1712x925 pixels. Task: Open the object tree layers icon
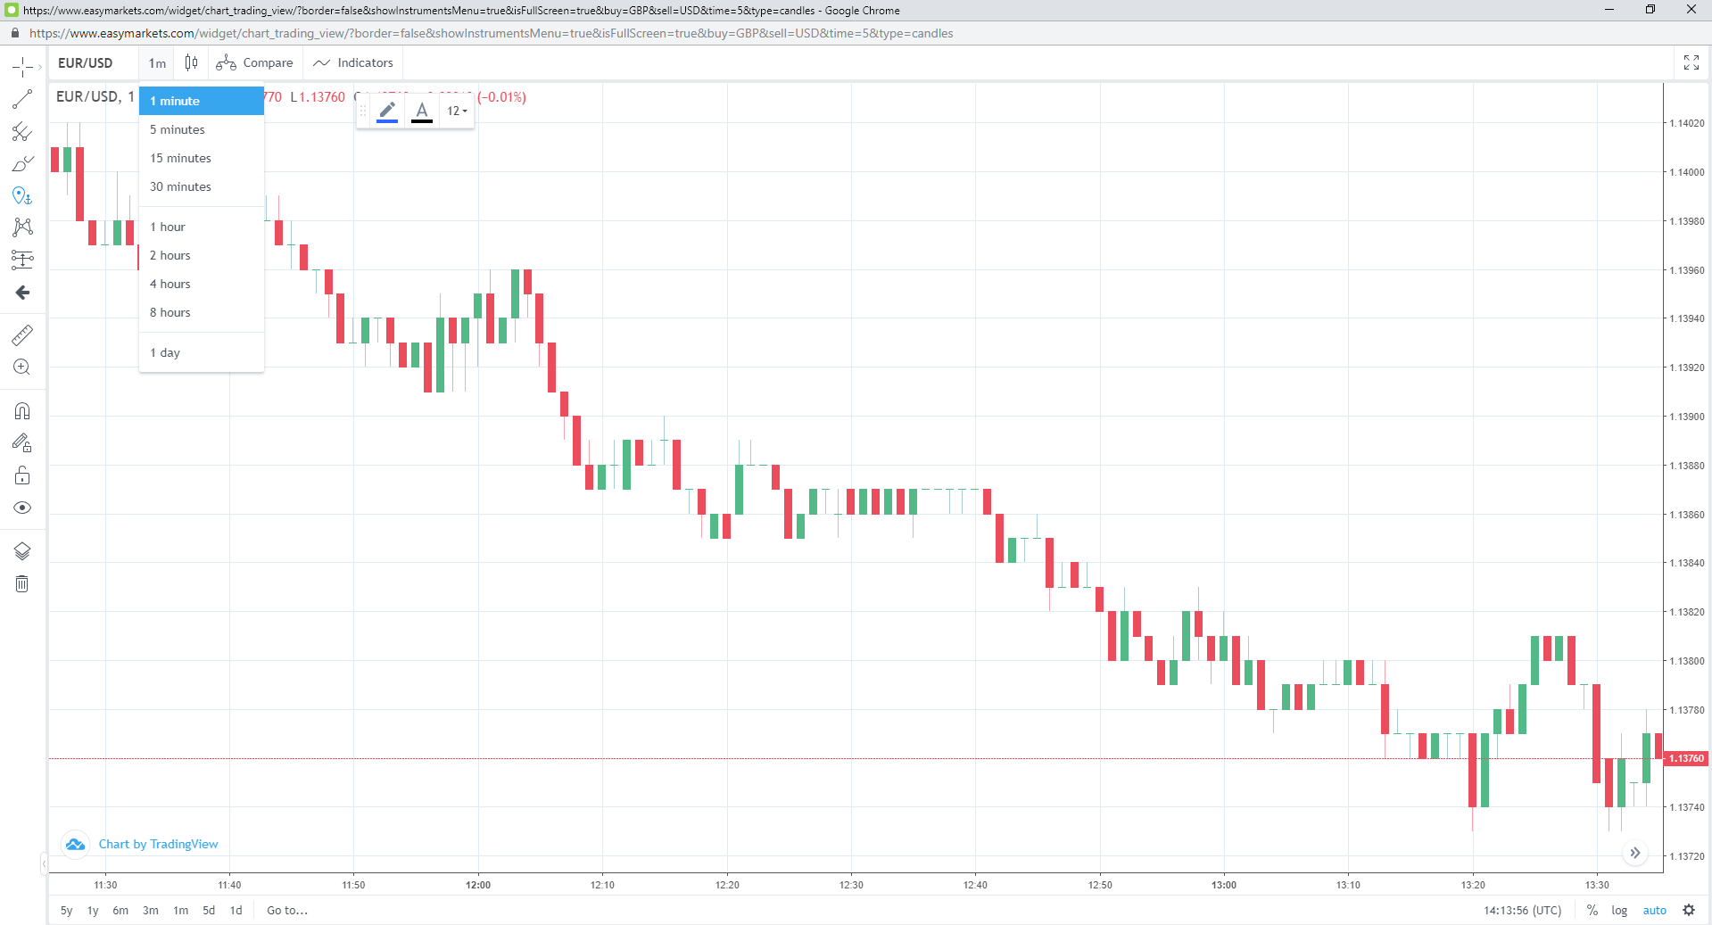(22, 551)
